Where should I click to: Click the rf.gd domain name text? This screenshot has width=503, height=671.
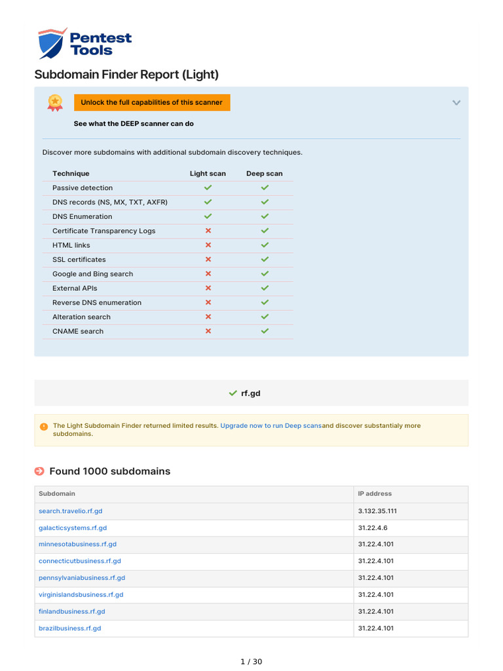(x=251, y=393)
